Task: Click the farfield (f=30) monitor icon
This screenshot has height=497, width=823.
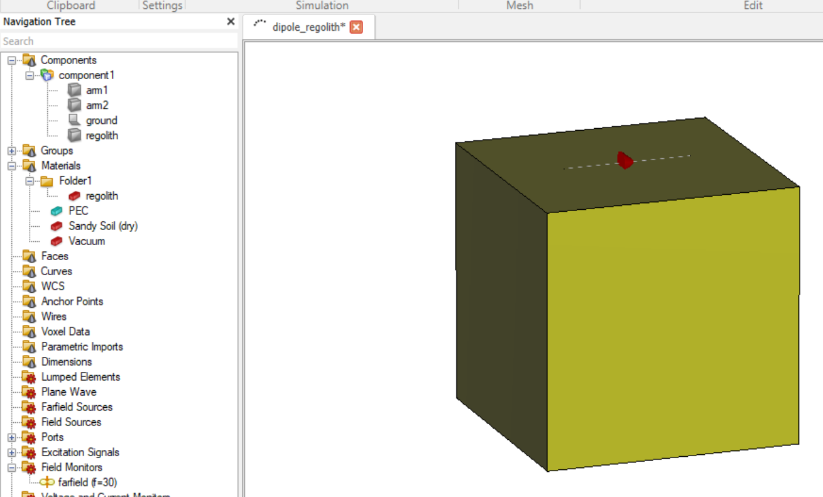Action: click(47, 483)
